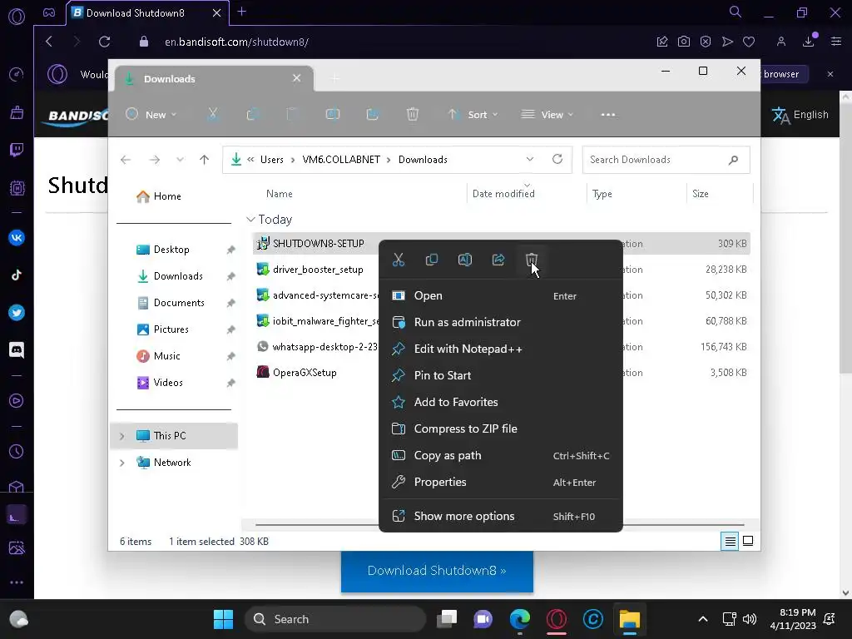This screenshot has height=639, width=852.
Task: Click the Search Downloads field
Action: 666,160
